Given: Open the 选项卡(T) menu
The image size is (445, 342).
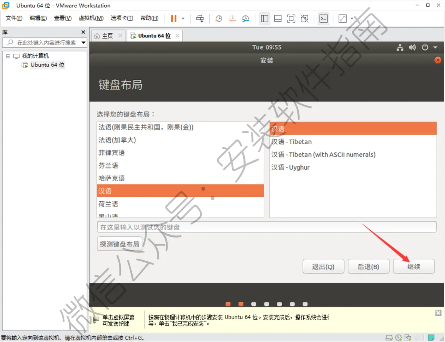Looking at the screenshot, I should (122, 18).
